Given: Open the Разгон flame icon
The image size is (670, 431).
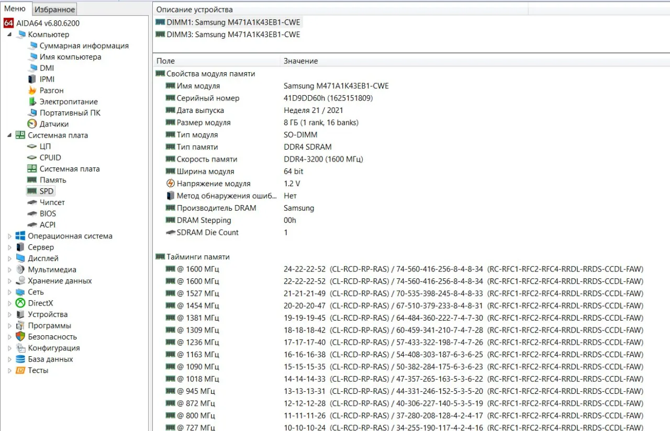Looking at the screenshot, I should [32, 90].
